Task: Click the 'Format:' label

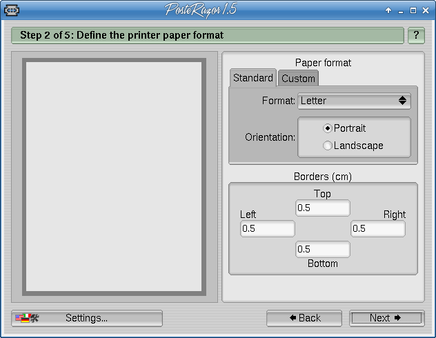Action: [278, 101]
